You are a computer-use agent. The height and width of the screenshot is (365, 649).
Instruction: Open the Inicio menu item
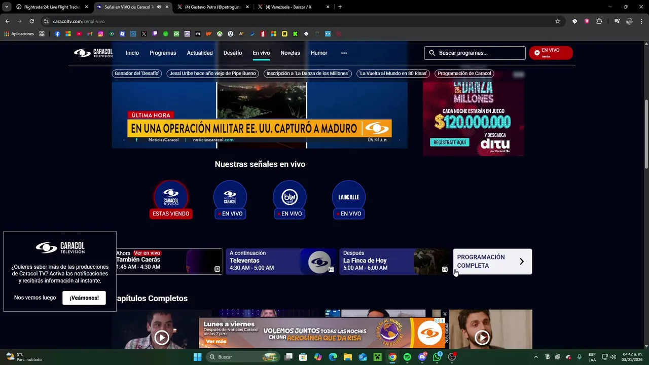(x=132, y=53)
